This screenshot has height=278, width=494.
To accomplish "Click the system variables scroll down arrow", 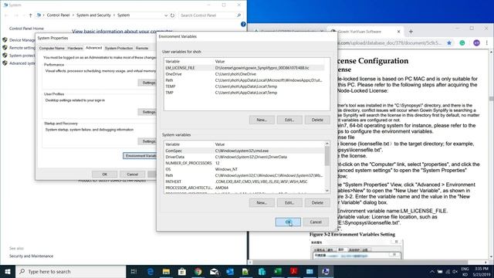I will 327,191.
